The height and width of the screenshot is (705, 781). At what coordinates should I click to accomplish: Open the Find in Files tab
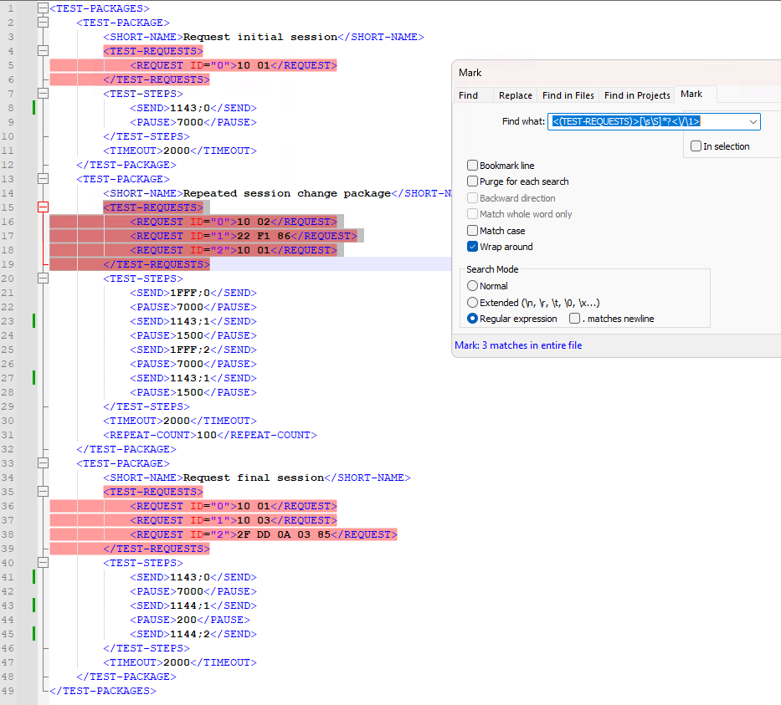pyautogui.click(x=568, y=95)
